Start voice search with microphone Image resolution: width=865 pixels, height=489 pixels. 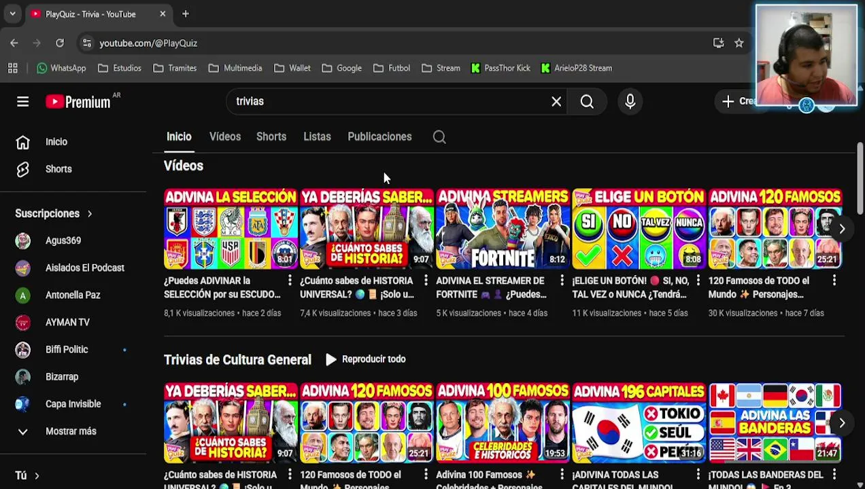[x=630, y=101]
